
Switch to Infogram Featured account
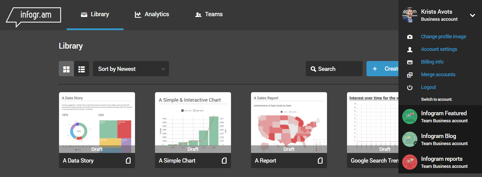pos(440,116)
